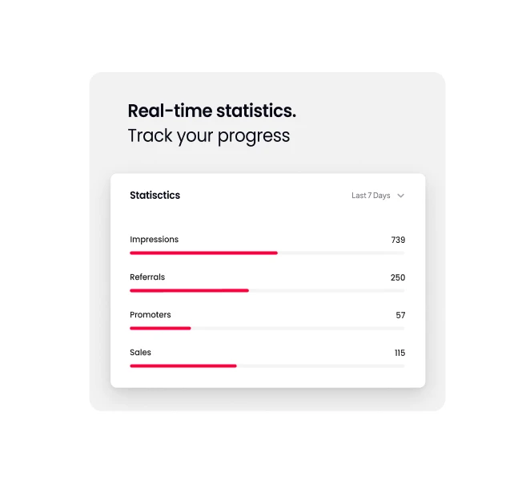Click the Promoters progress bar

[267, 329]
